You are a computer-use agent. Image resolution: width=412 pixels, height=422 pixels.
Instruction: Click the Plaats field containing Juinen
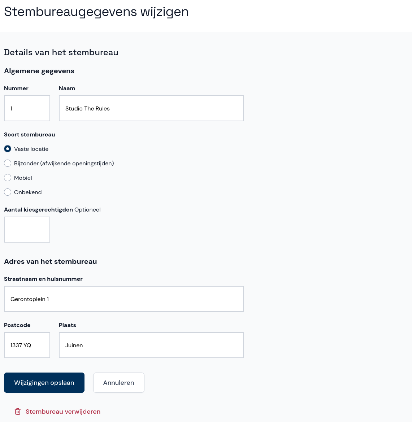pos(151,345)
